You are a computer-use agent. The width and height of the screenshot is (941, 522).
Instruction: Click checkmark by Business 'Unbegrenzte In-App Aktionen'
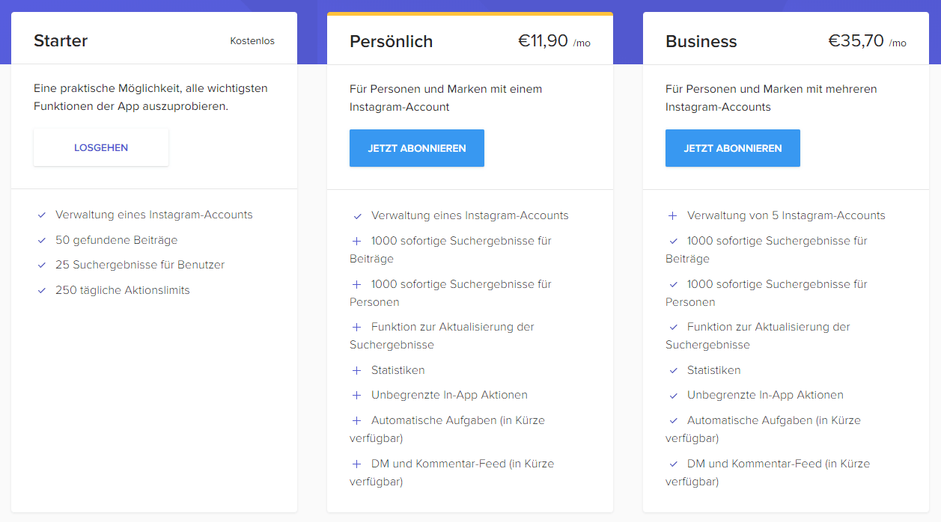click(673, 396)
